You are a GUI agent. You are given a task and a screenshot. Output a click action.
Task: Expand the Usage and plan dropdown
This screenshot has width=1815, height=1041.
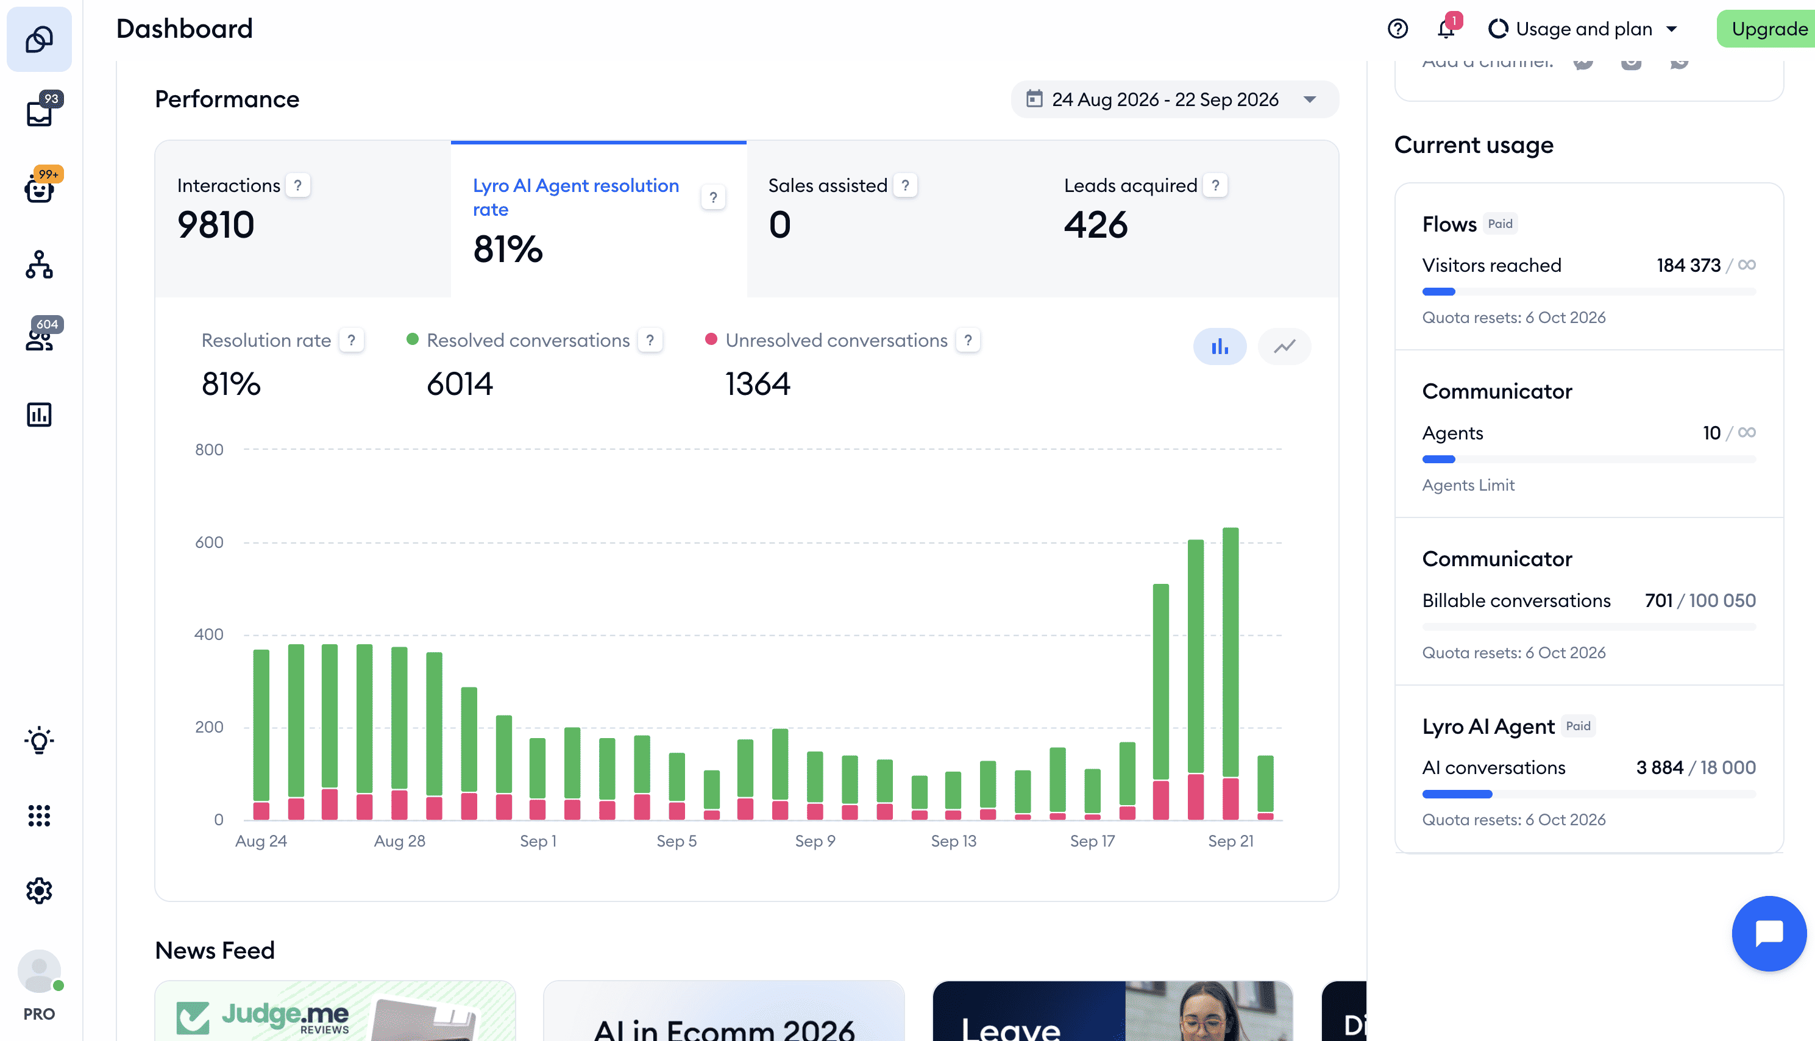pyautogui.click(x=1583, y=29)
